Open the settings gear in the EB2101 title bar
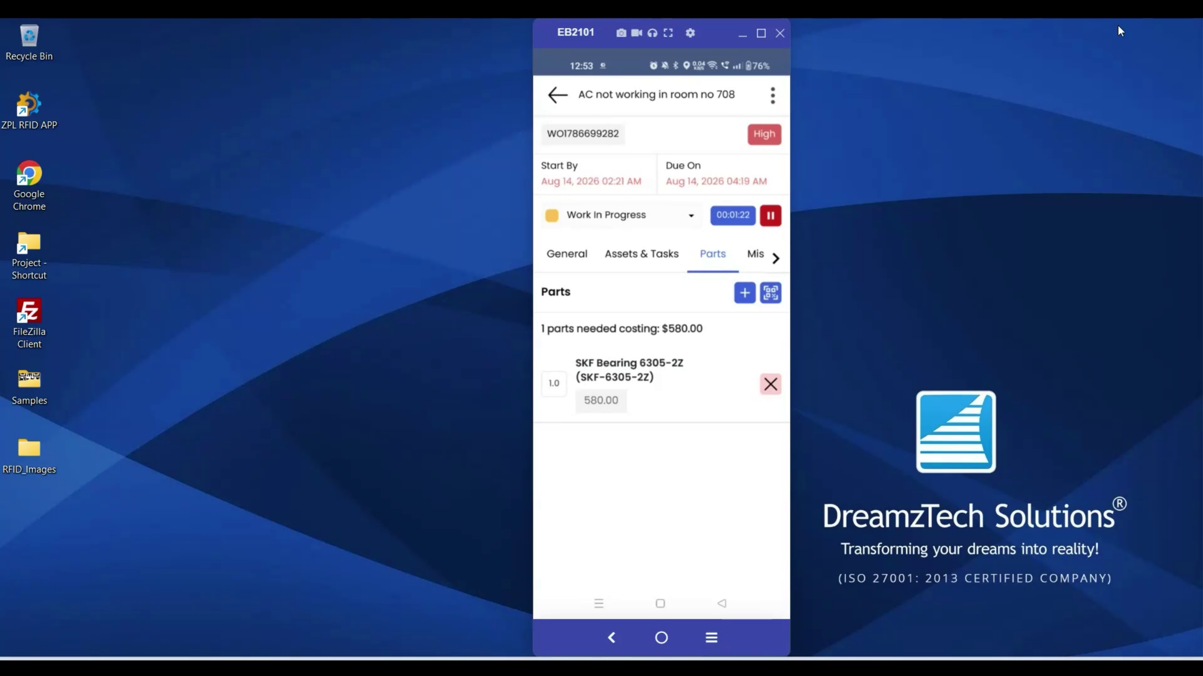The height and width of the screenshot is (676, 1203). [x=690, y=33]
